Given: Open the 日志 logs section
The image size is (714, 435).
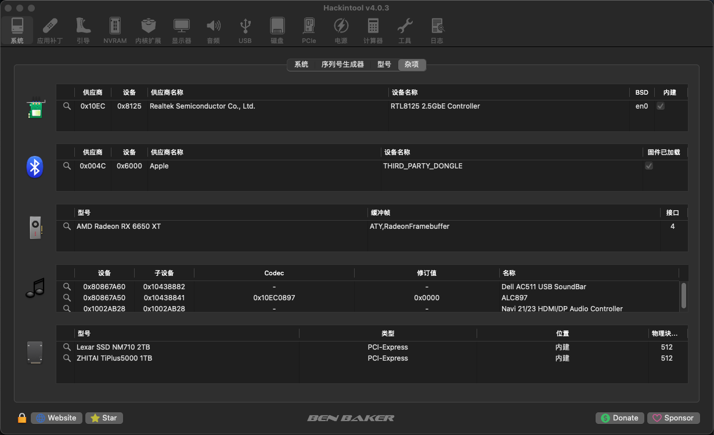Looking at the screenshot, I should click(437, 30).
